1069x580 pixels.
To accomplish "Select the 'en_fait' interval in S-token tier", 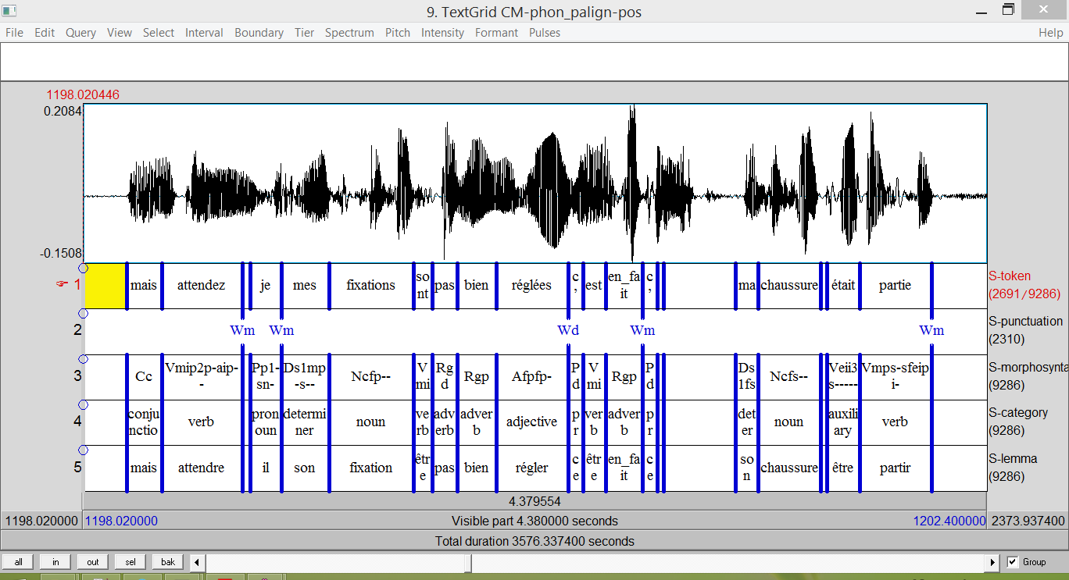I will coord(624,286).
